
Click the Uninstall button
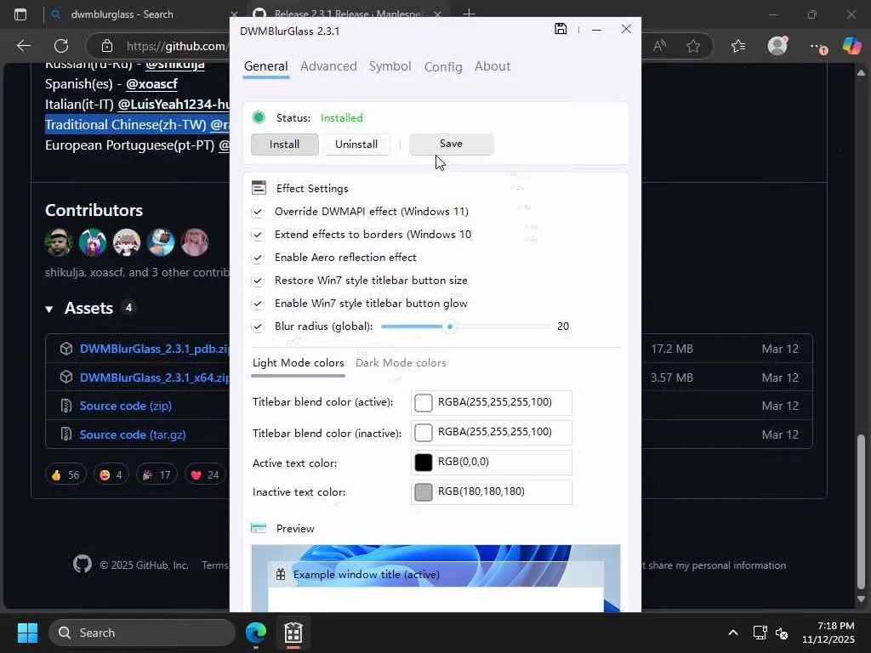pyautogui.click(x=356, y=145)
